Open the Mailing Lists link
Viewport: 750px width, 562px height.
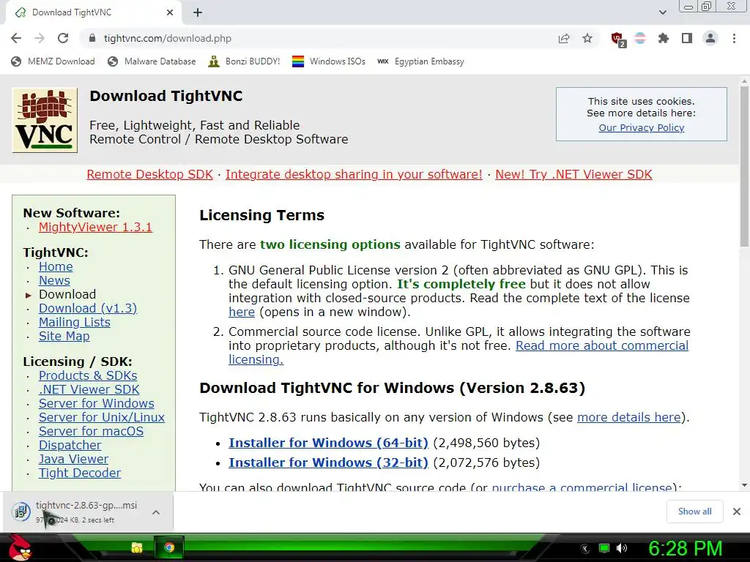[75, 322]
